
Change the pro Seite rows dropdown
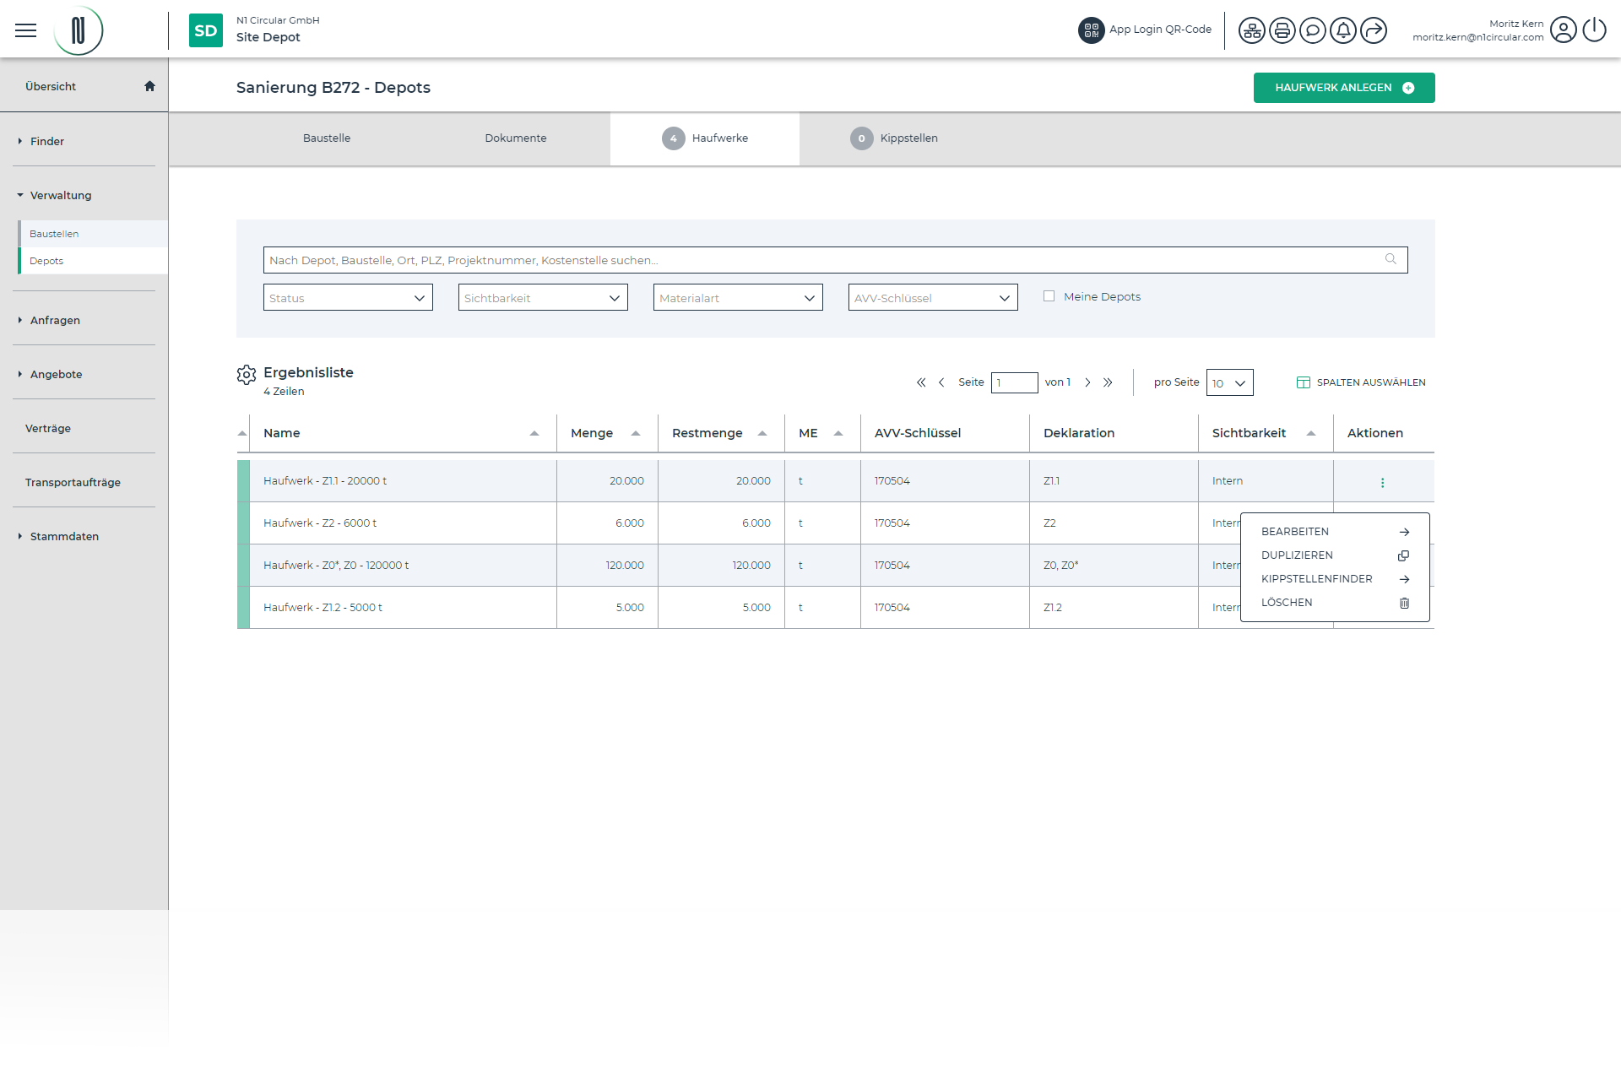point(1229,383)
